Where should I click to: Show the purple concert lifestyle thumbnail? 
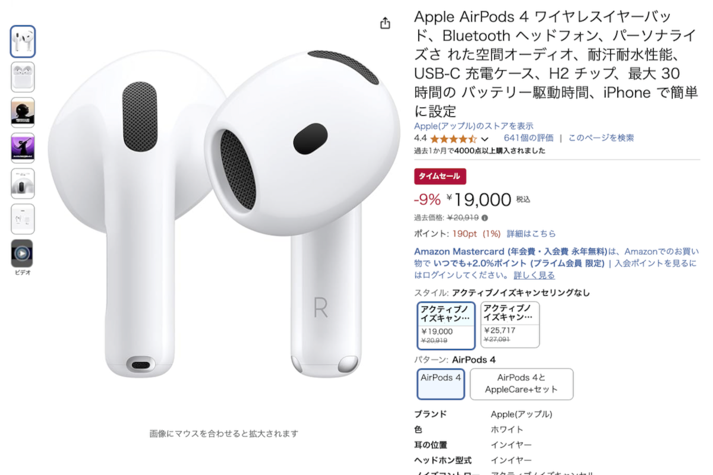click(23, 148)
